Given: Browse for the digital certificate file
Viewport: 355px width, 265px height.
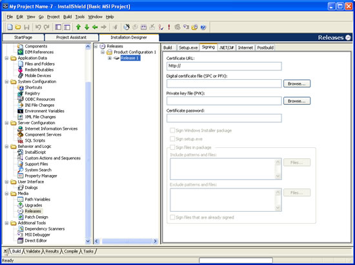Looking at the screenshot, I should (297, 84).
